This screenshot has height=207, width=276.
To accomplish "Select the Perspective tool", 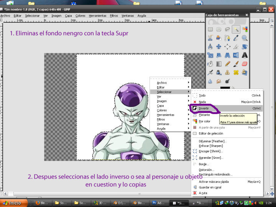I will point(227,55).
